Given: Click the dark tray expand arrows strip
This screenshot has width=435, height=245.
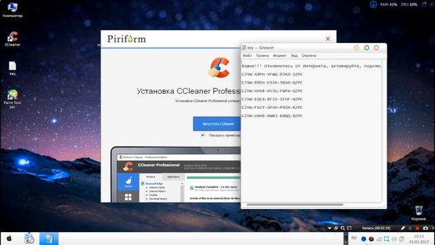Looking at the screenshot, I should pyautogui.click(x=346, y=238).
